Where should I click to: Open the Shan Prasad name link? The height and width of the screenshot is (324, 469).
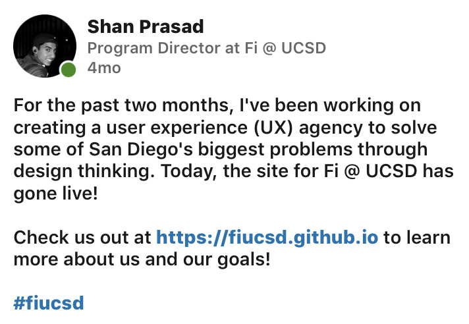tap(146, 26)
